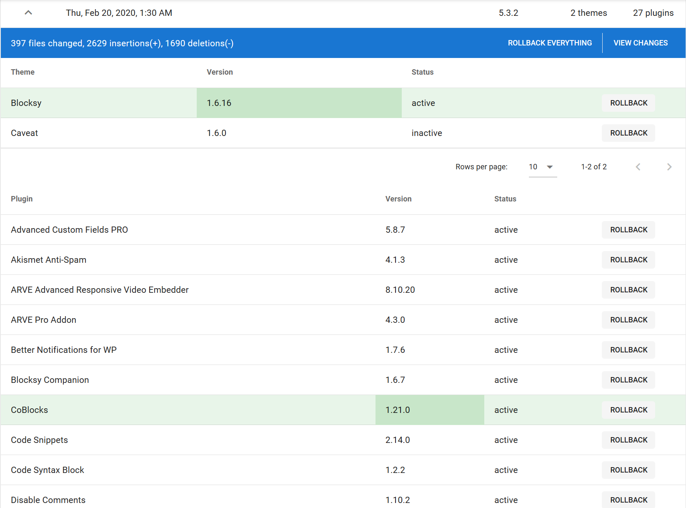Go to previous themes page
The width and height of the screenshot is (686, 508).
click(638, 167)
